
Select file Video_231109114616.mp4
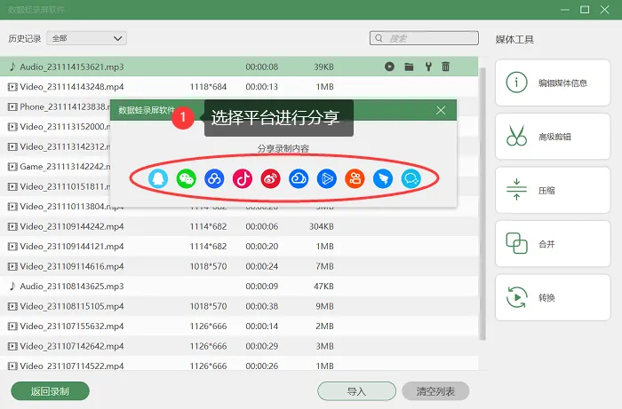click(x=239, y=266)
